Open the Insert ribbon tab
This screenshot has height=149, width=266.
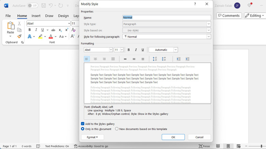tap(36, 16)
